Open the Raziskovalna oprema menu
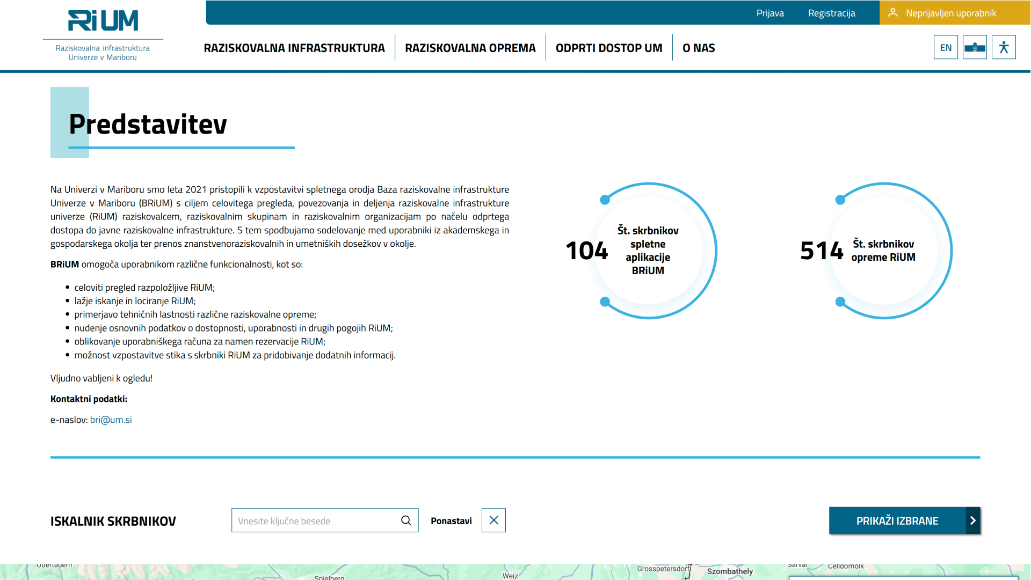 (470, 48)
